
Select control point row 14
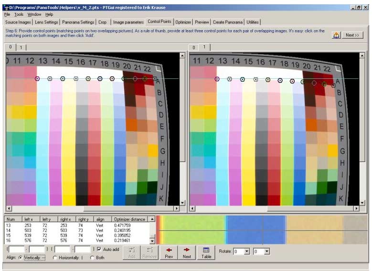[77, 230]
